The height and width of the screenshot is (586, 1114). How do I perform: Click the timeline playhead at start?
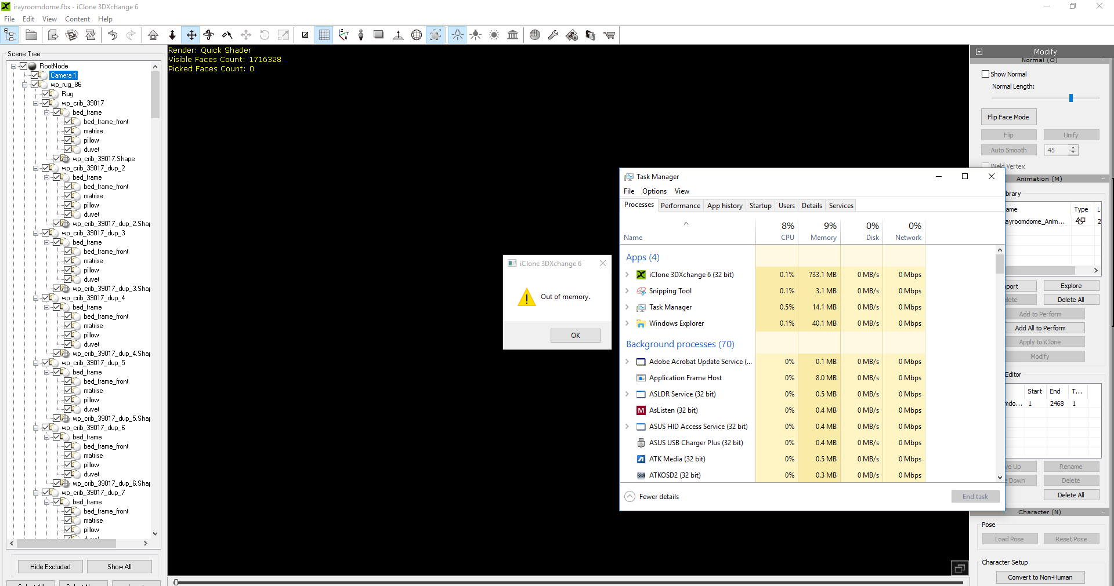point(176,583)
